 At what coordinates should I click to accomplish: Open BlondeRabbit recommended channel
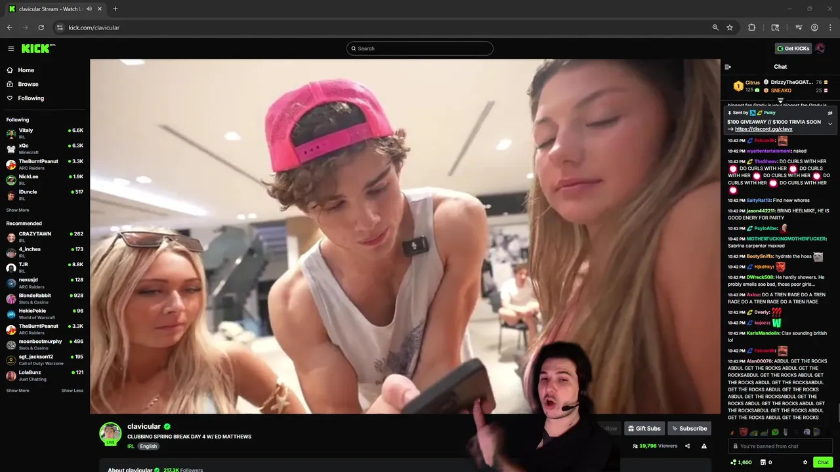point(45,298)
